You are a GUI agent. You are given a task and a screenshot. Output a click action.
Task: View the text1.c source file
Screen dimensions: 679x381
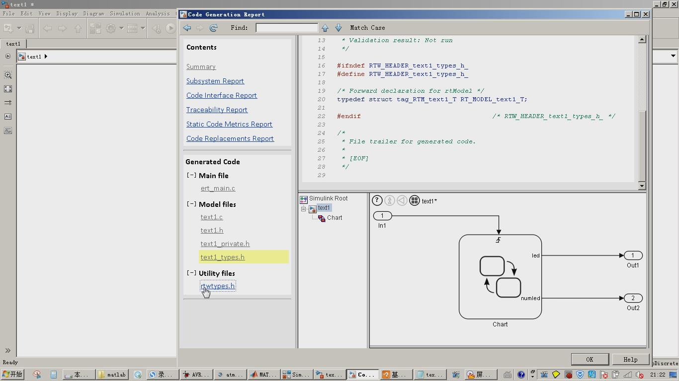coord(212,217)
